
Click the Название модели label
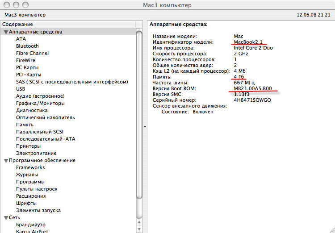[x=175, y=36]
